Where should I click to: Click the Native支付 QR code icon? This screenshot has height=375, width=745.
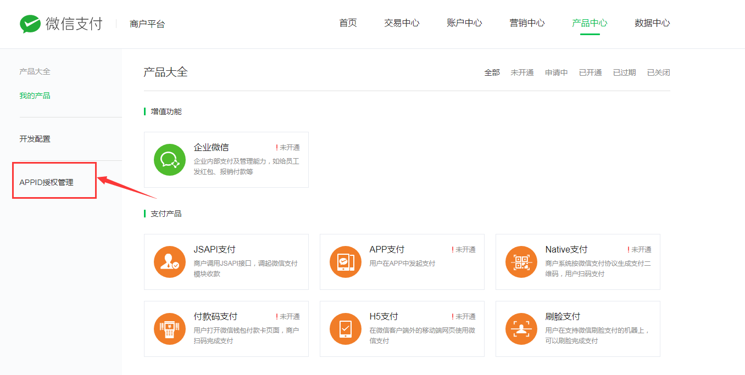coord(521,262)
